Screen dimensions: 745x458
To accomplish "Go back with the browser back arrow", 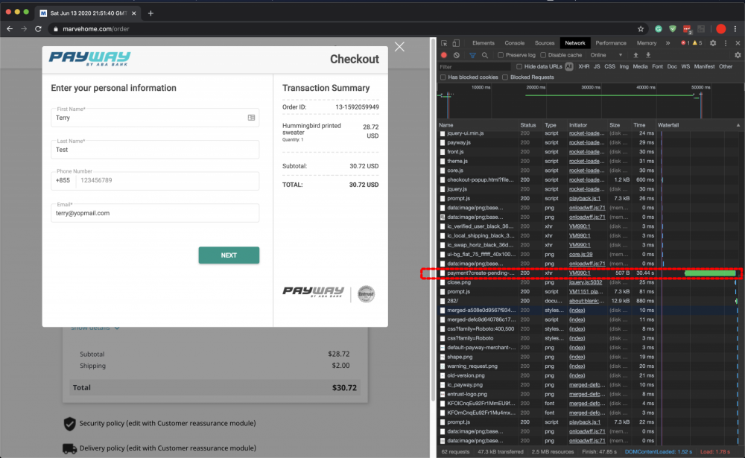I will coord(10,29).
